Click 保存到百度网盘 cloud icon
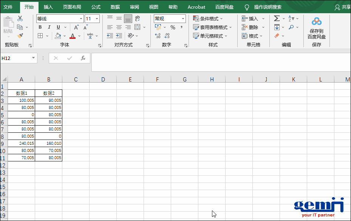The height and width of the screenshot is (221, 351). point(316,21)
